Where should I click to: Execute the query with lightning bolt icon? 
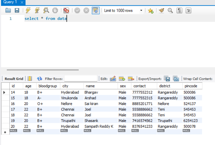(28, 10)
